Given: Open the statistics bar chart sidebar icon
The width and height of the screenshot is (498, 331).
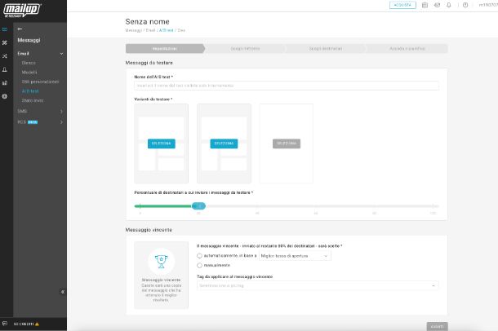Looking at the screenshot, I should point(5,82).
